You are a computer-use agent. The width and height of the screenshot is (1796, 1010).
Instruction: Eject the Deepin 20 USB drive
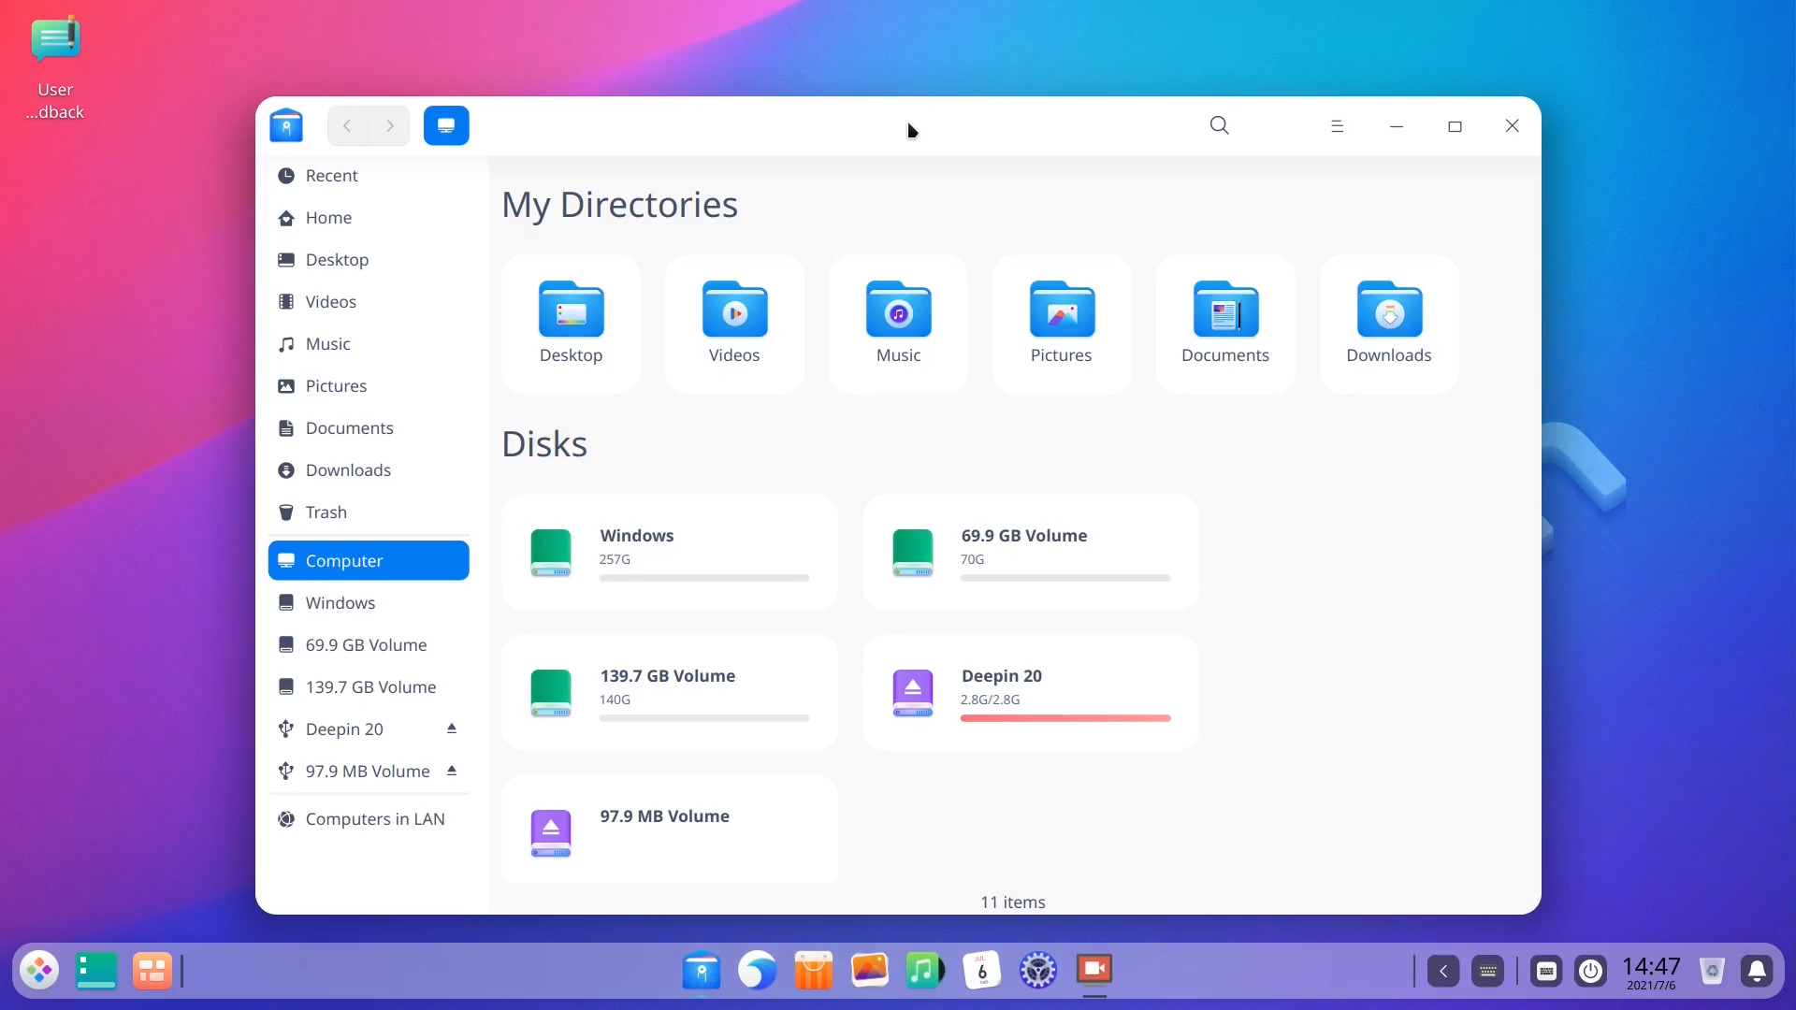[451, 729]
